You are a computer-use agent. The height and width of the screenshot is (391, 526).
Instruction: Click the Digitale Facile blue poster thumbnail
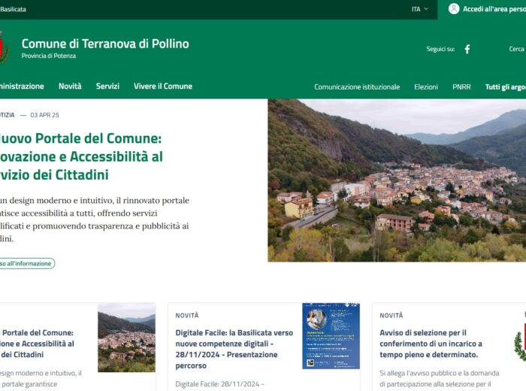[331, 336]
